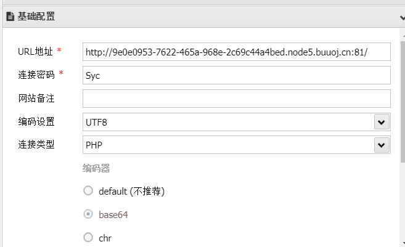Viewport: 405px width, 247px height.
Task: Select the default (不推荐) encoder radio button
Action: click(x=88, y=191)
